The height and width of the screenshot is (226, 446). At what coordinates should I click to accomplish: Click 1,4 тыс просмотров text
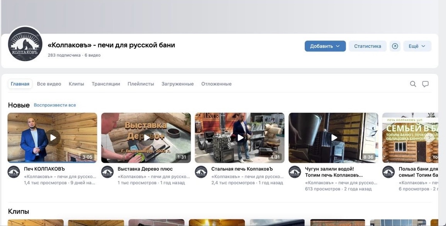(45, 183)
